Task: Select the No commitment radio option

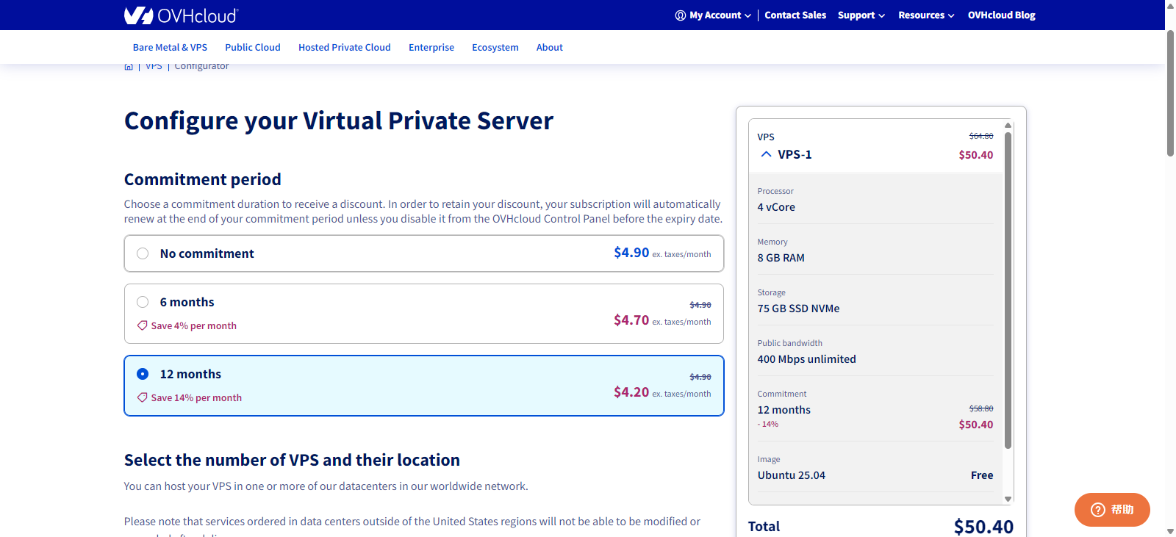Action: click(143, 253)
